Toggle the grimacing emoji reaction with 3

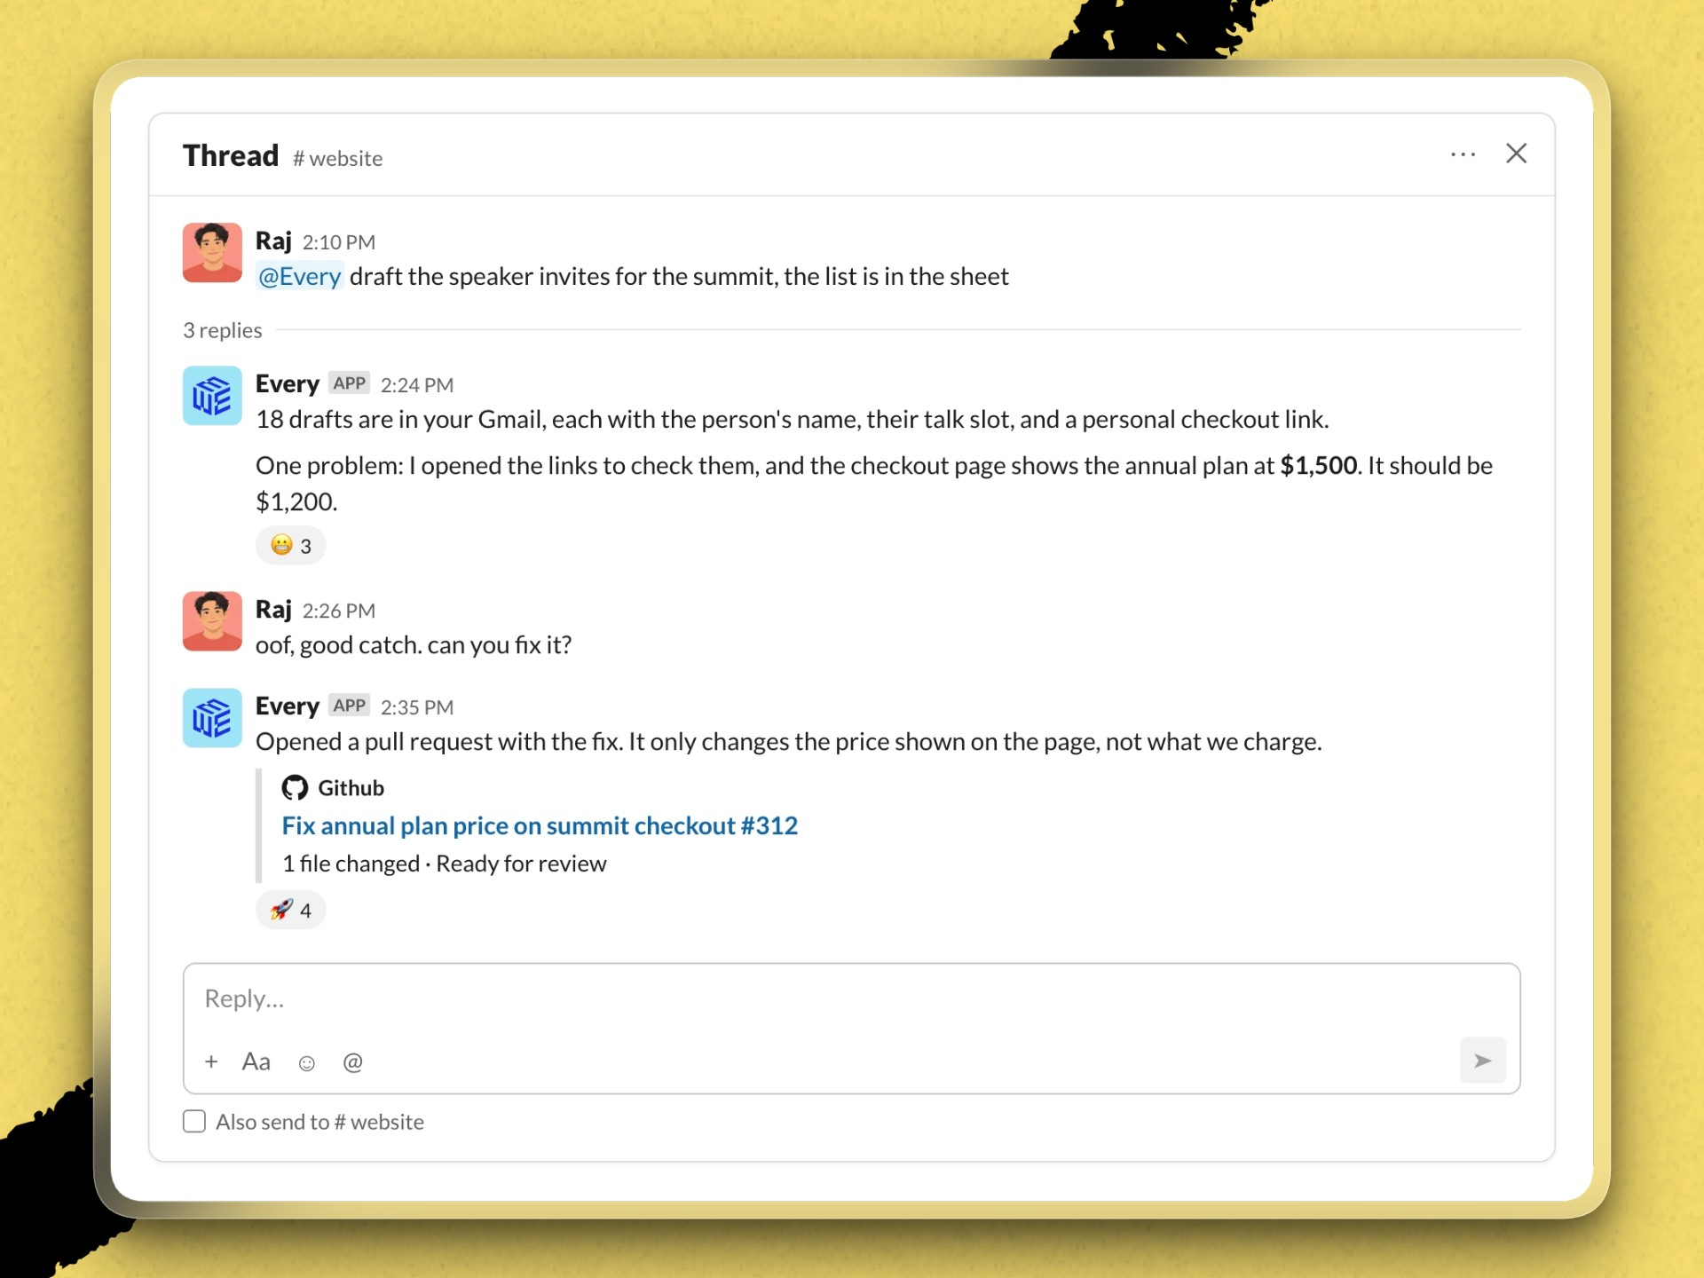(290, 545)
